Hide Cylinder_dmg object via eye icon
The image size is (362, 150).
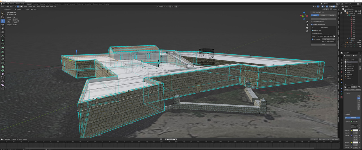pyautogui.click(x=358, y=13)
